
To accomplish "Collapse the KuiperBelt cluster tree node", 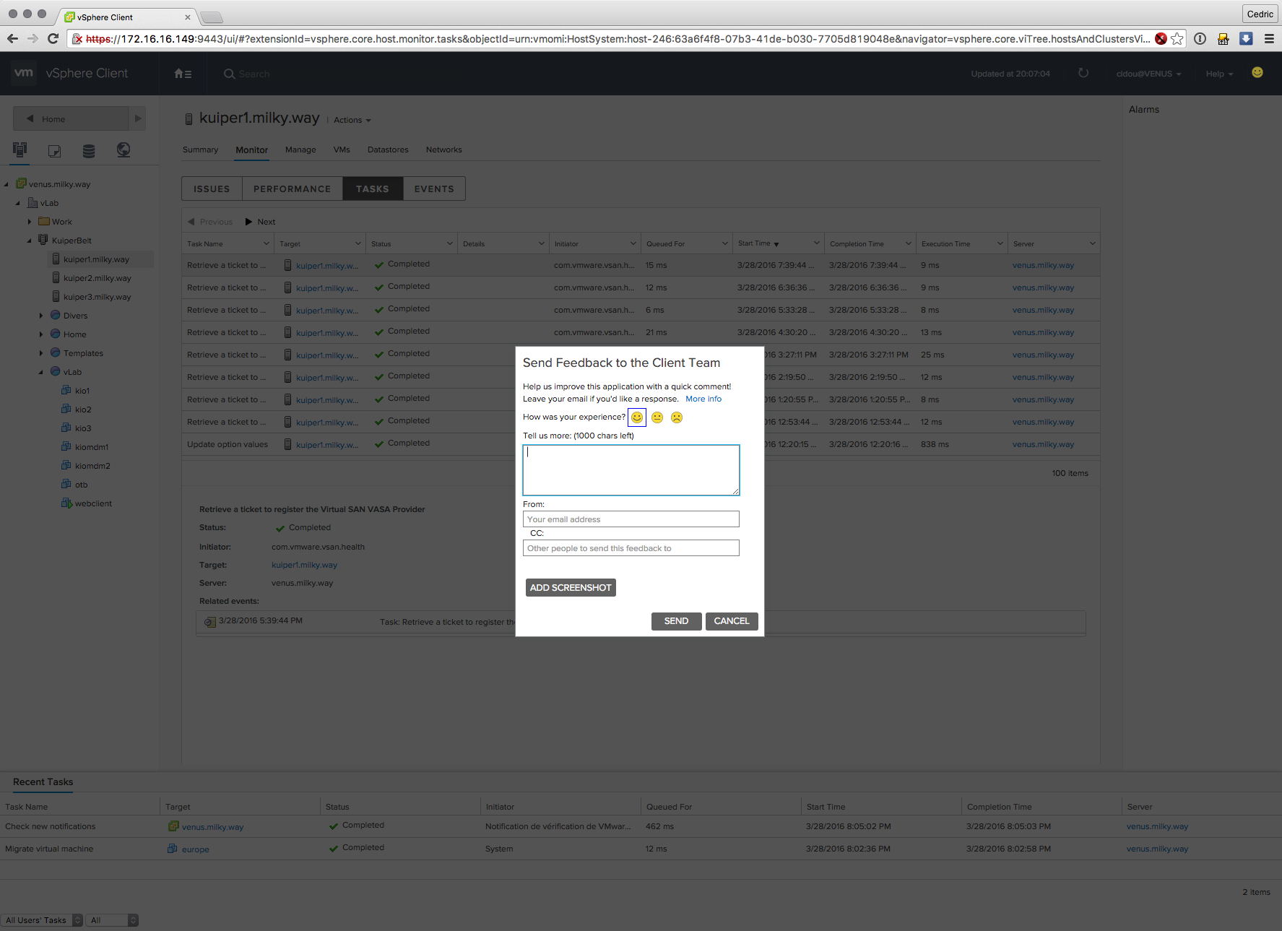I will [x=30, y=241].
